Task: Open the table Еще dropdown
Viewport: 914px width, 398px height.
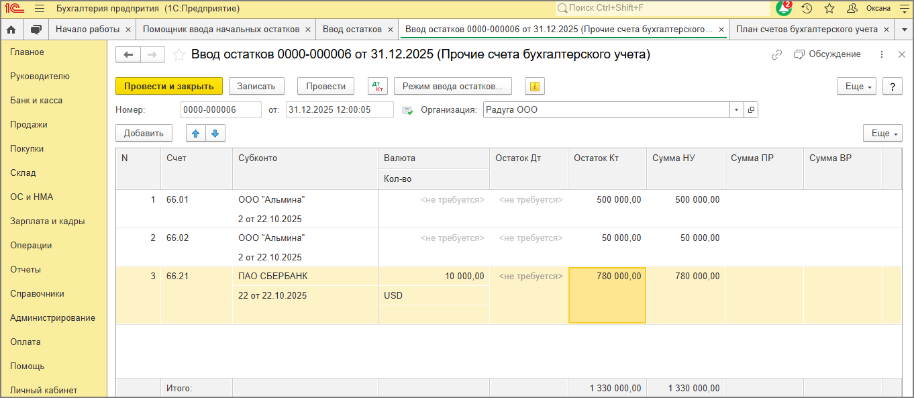Action: [x=882, y=133]
